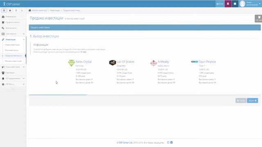262x147 pixels.
Task: Open Информация dashboard icon in sidebar
Action: tap(3, 17)
